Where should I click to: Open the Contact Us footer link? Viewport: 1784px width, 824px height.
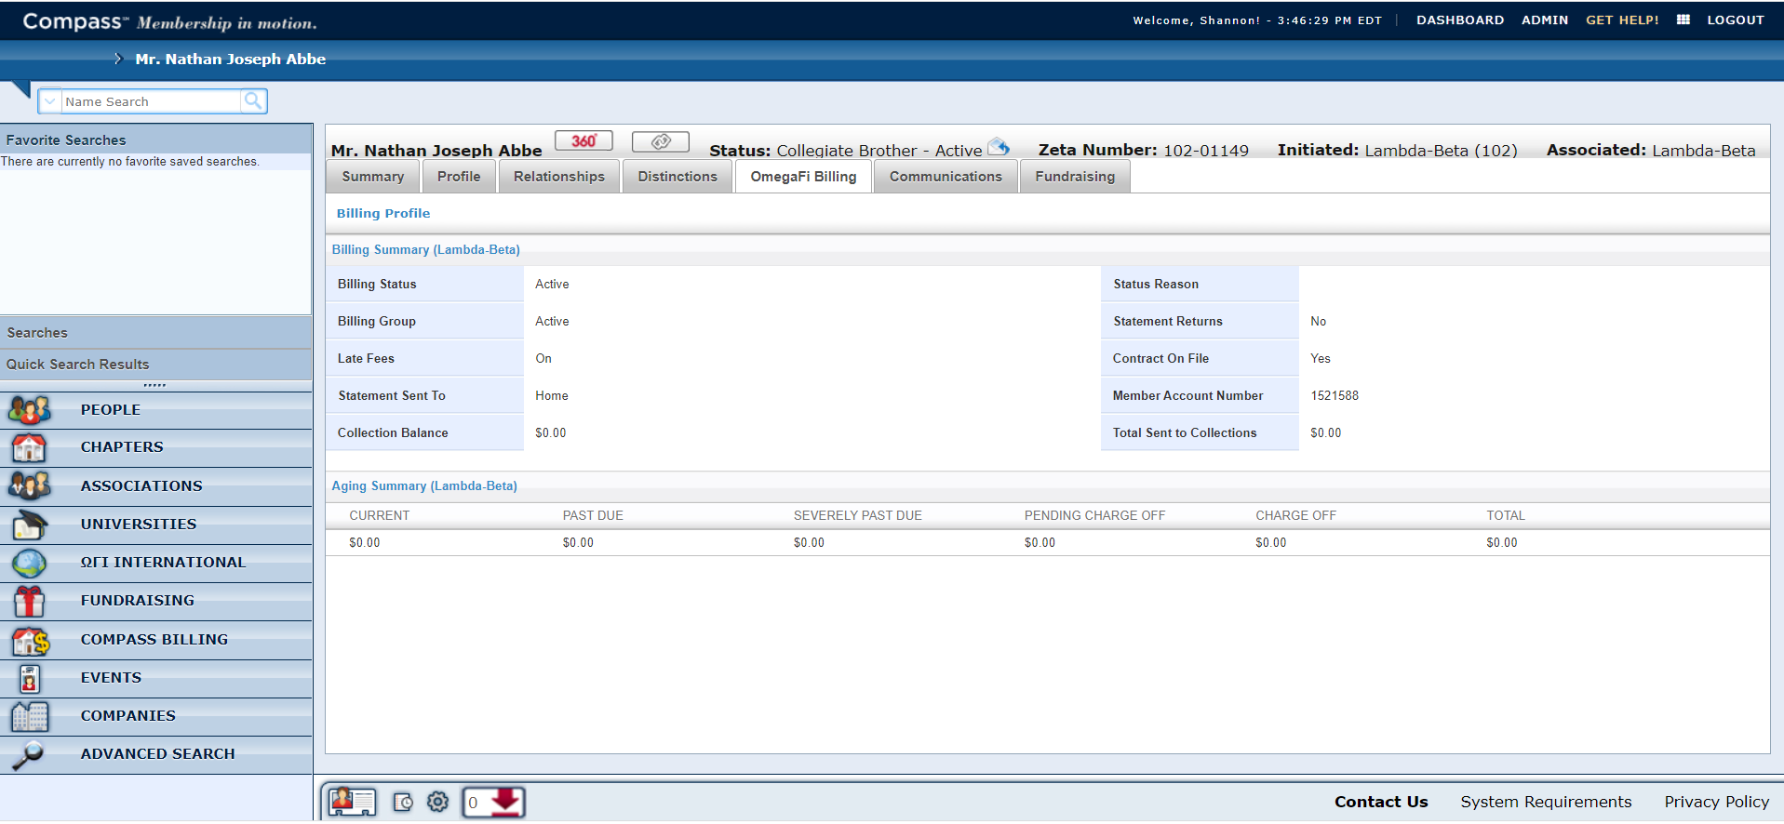1381,802
